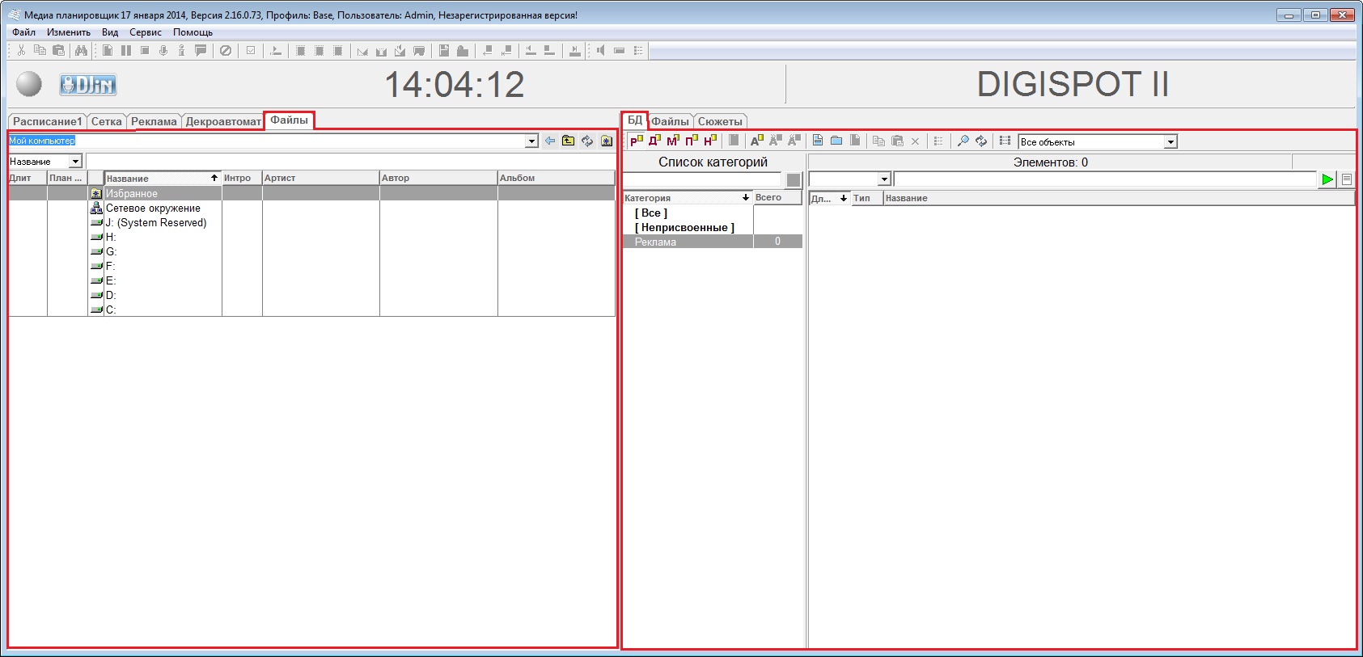Screen dimensions: 1363x657
Task: Click the floppy disk save icon in the toolbar
Action: pyautogui.click(x=444, y=50)
